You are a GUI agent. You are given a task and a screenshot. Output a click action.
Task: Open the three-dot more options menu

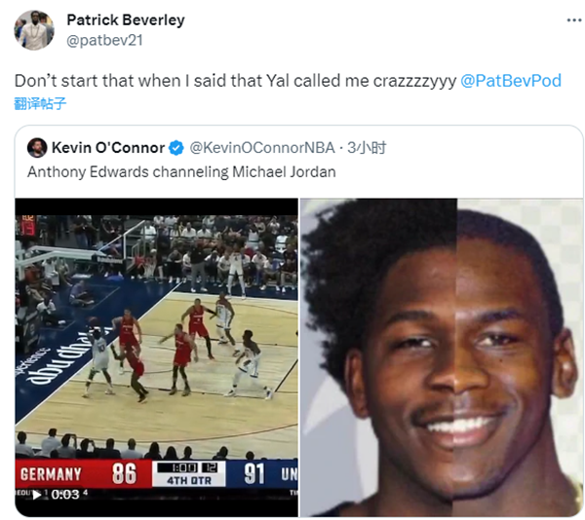[574, 20]
